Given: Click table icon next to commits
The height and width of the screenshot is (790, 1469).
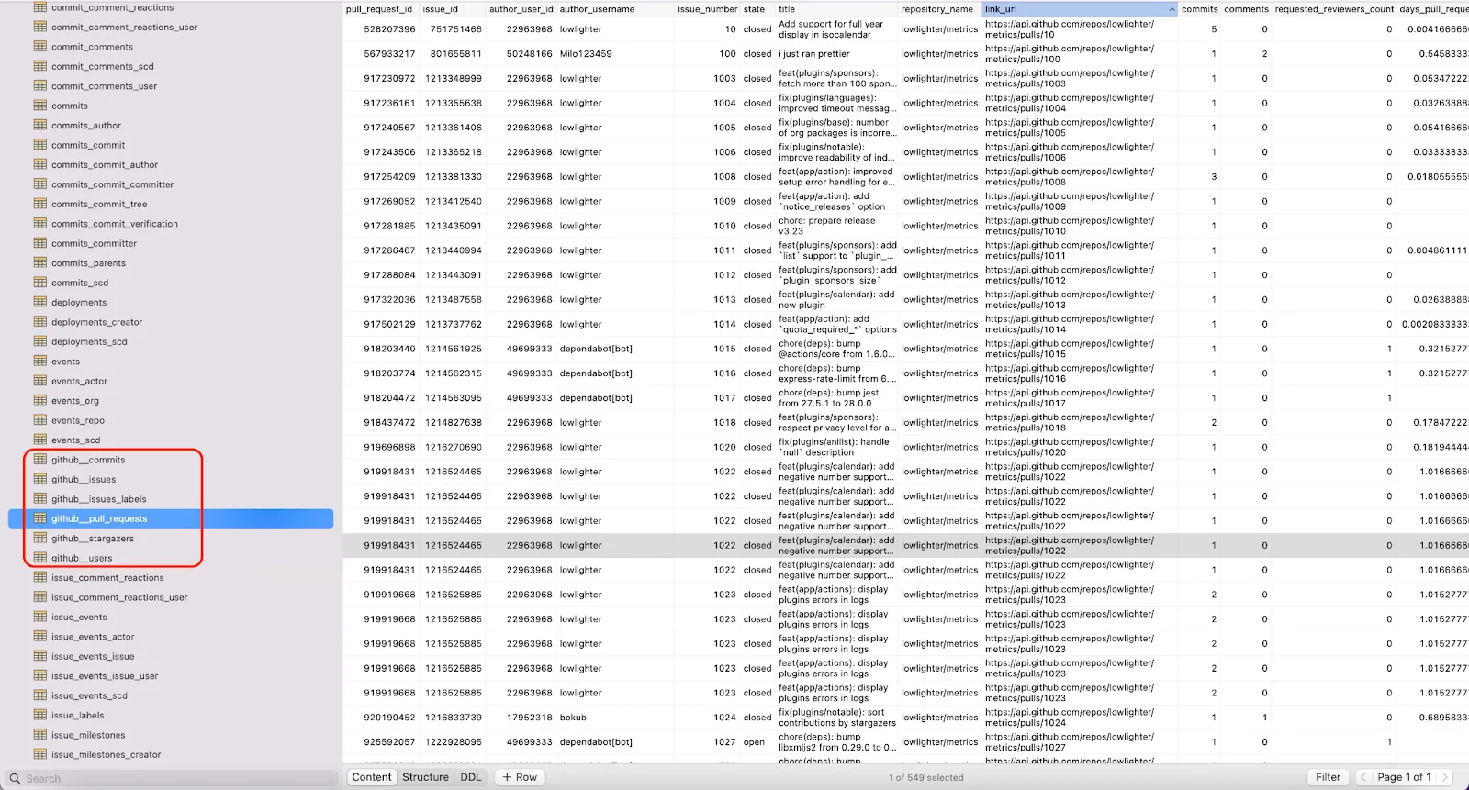Looking at the screenshot, I should [x=40, y=106].
